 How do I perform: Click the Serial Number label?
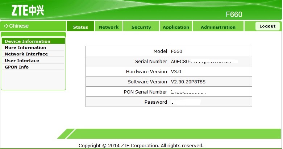click(x=151, y=61)
